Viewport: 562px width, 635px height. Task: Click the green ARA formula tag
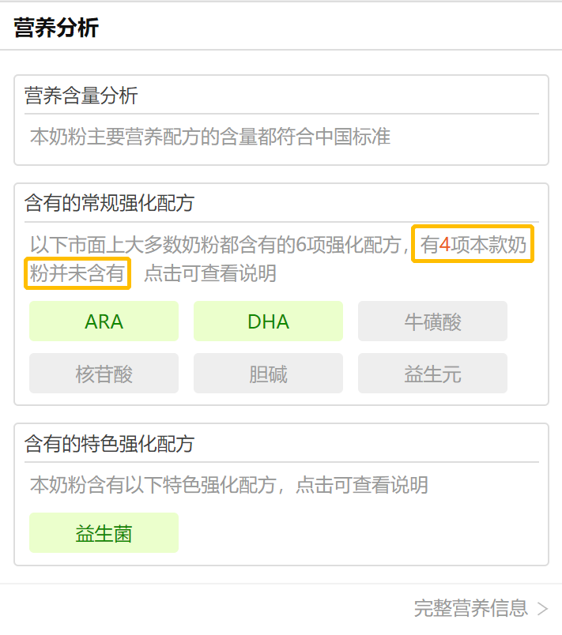[104, 321]
